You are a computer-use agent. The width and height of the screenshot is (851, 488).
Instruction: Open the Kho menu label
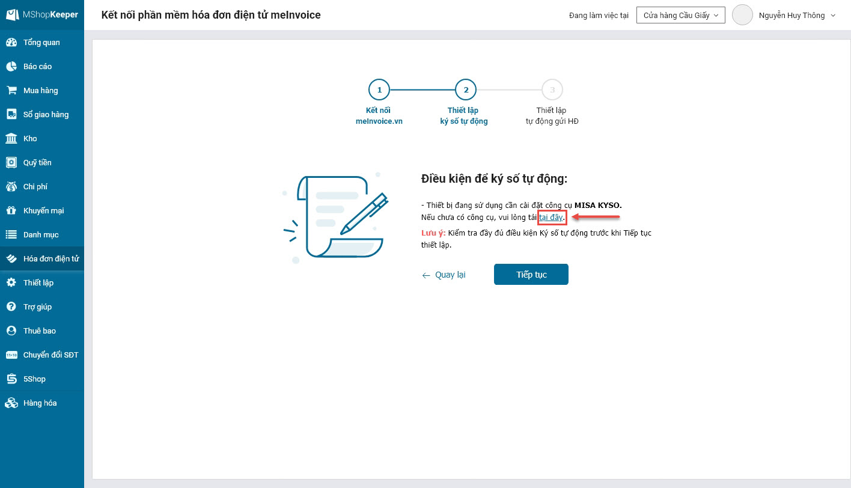point(30,139)
